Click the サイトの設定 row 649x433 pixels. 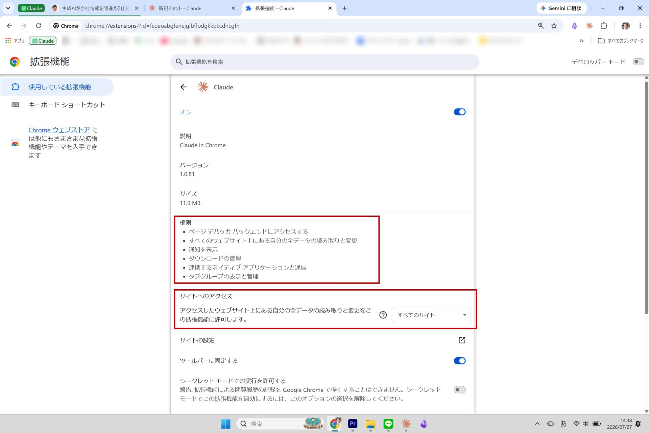[x=322, y=340]
